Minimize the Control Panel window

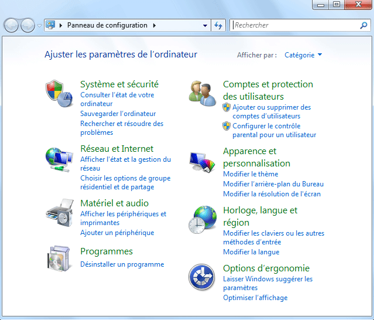pyautogui.click(x=320, y=4)
